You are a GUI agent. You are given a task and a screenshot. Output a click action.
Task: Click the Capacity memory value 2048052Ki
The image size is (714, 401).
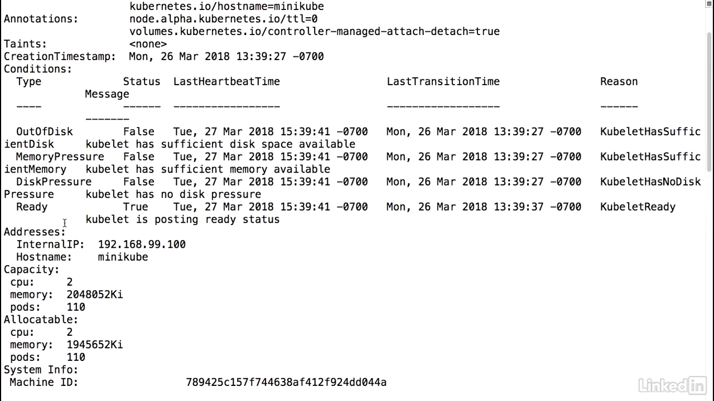pos(95,295)
